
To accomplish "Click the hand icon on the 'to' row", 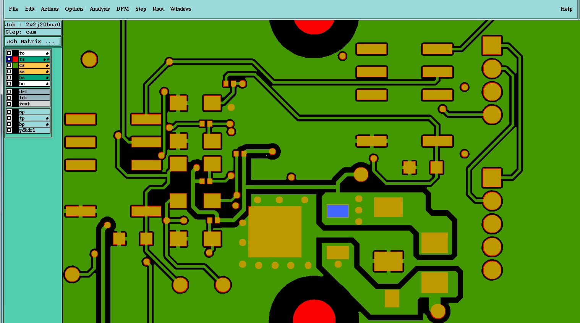I will (47, 53).
